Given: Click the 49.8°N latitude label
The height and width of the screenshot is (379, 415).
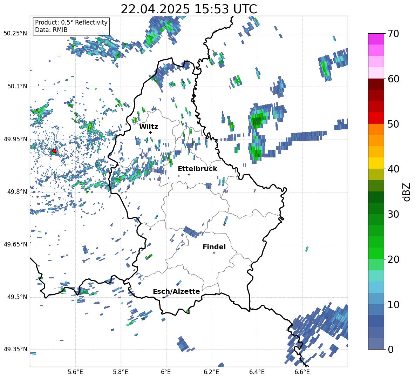Looking at the screenshot, I should tap(17, 192).
